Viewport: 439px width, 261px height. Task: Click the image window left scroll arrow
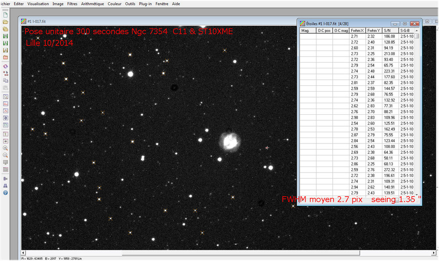pyautogui.click(x=24, y=253)
